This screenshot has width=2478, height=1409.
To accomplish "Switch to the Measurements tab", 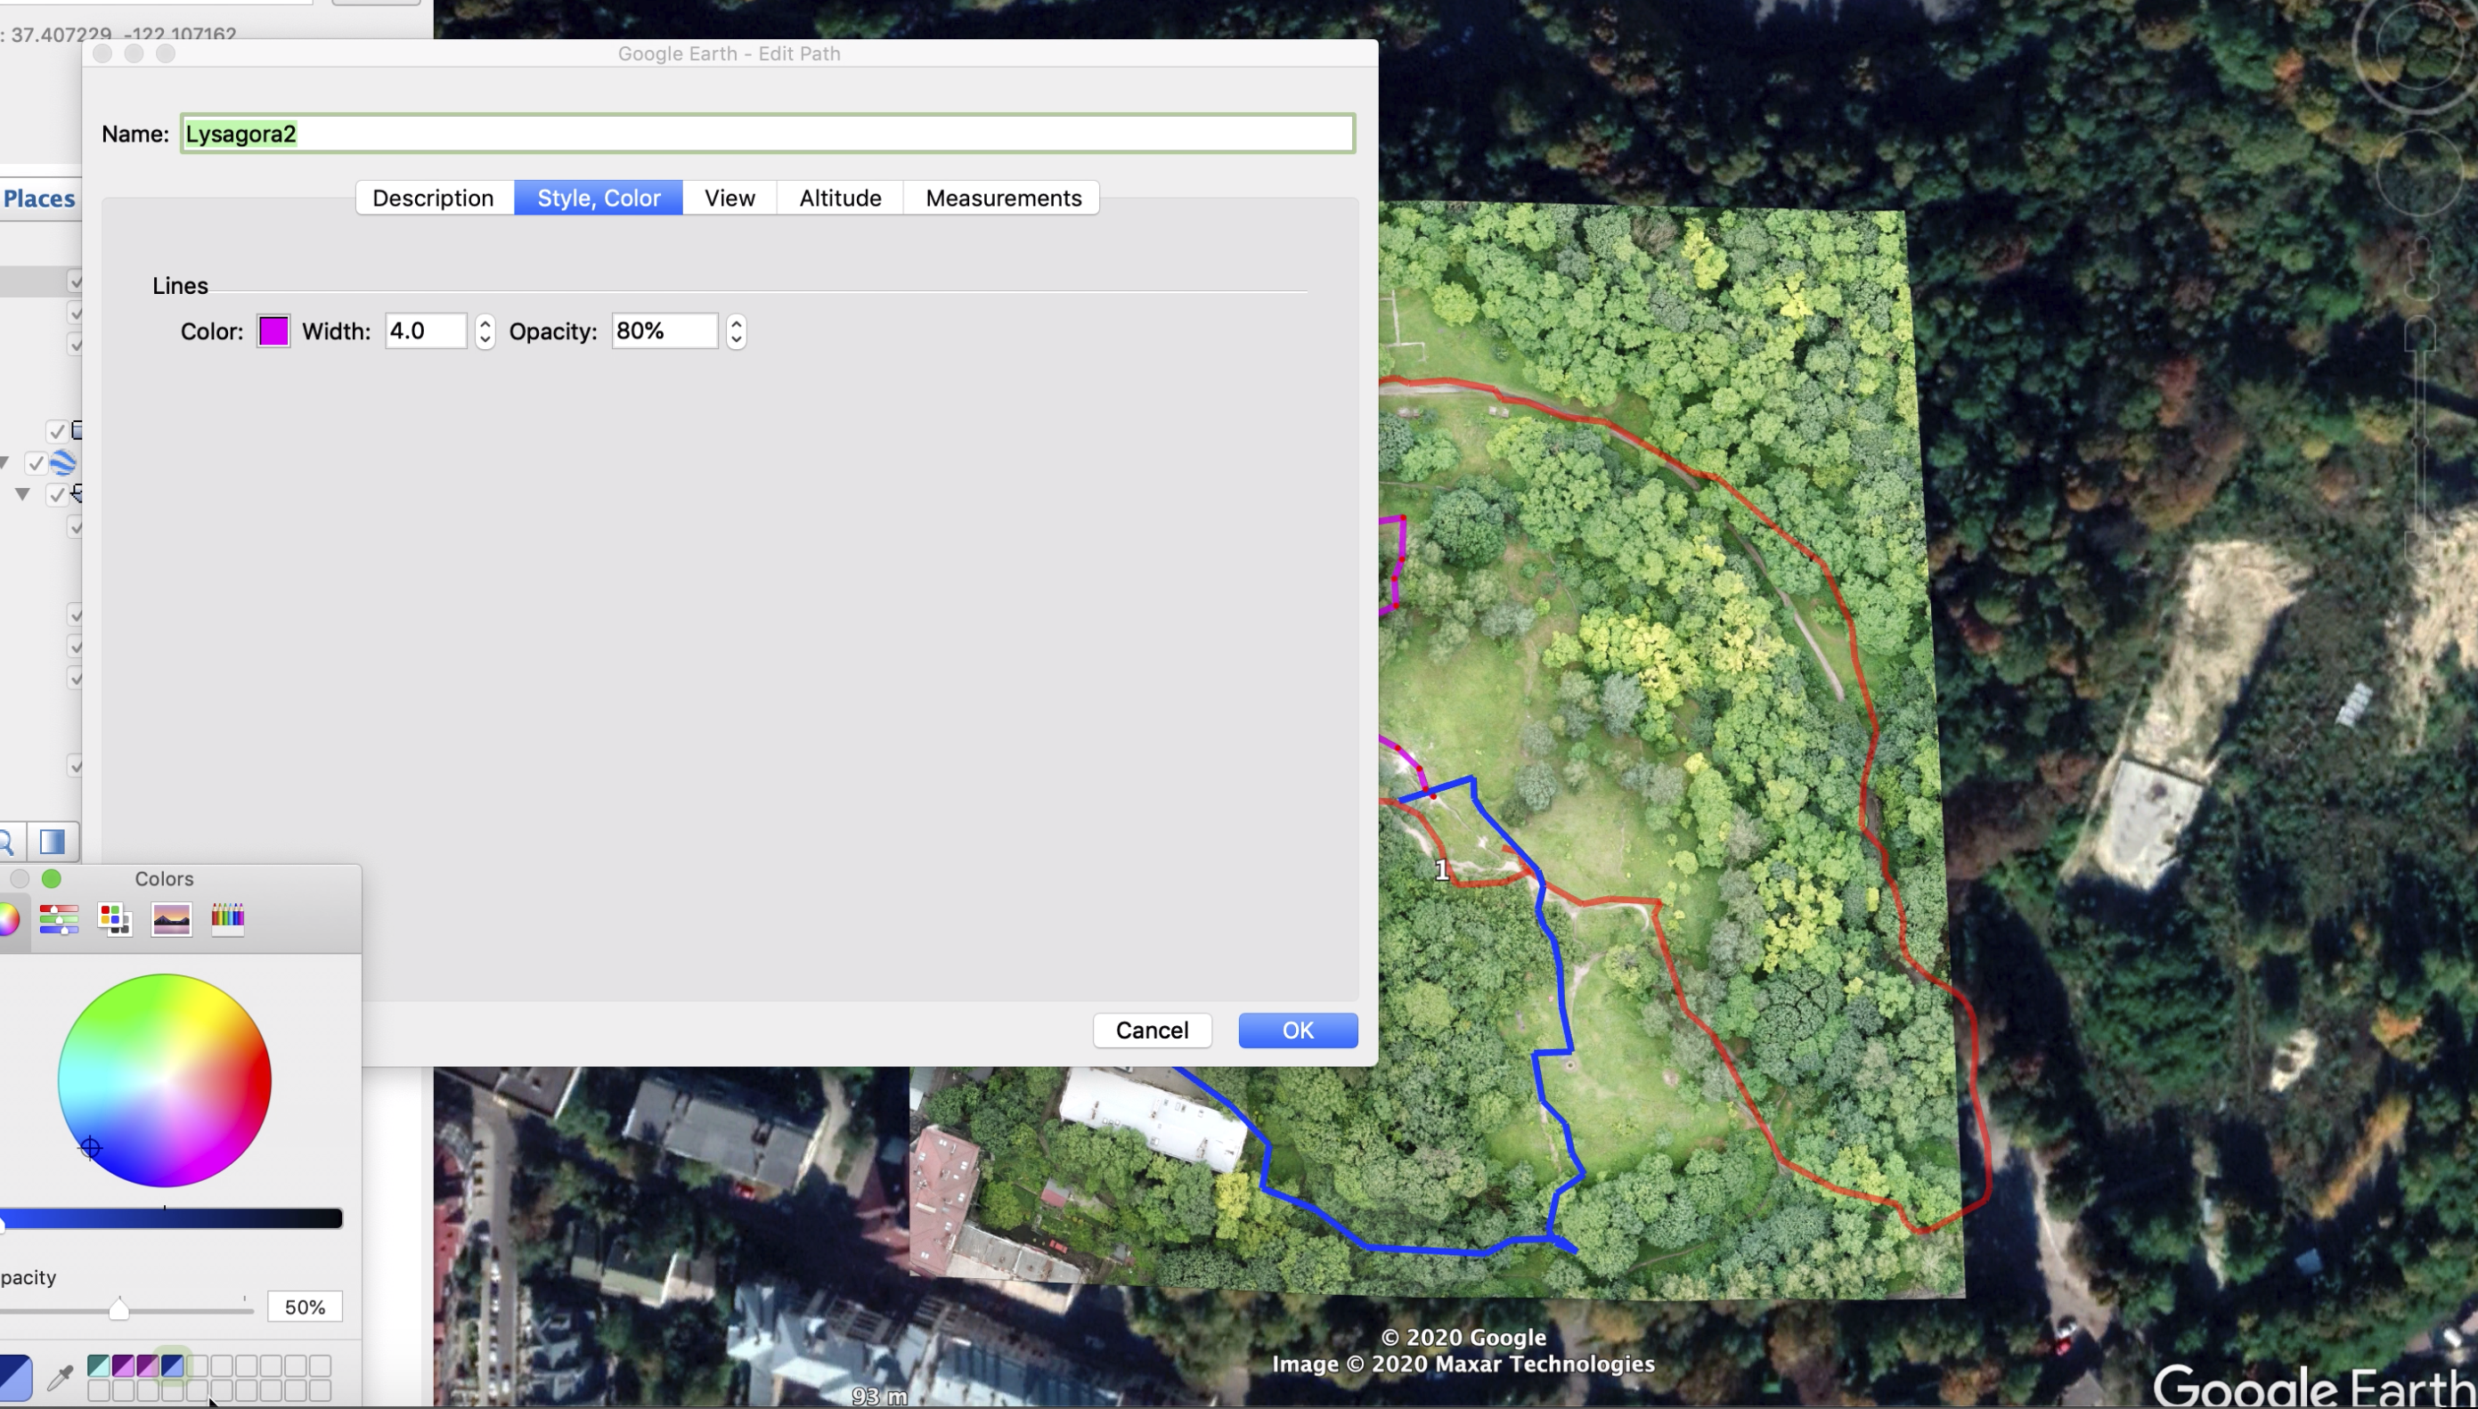I will pos(1003,198).
